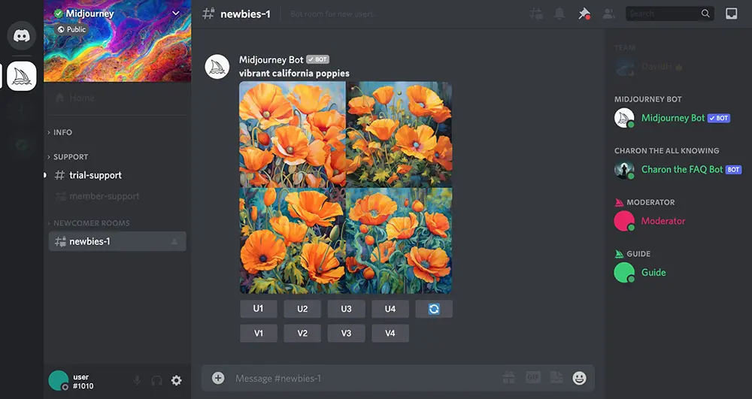This screenshot has height=399, width=752.
Task: Collapse the SUPPORT channel category
Action: [x=70, y=157]
